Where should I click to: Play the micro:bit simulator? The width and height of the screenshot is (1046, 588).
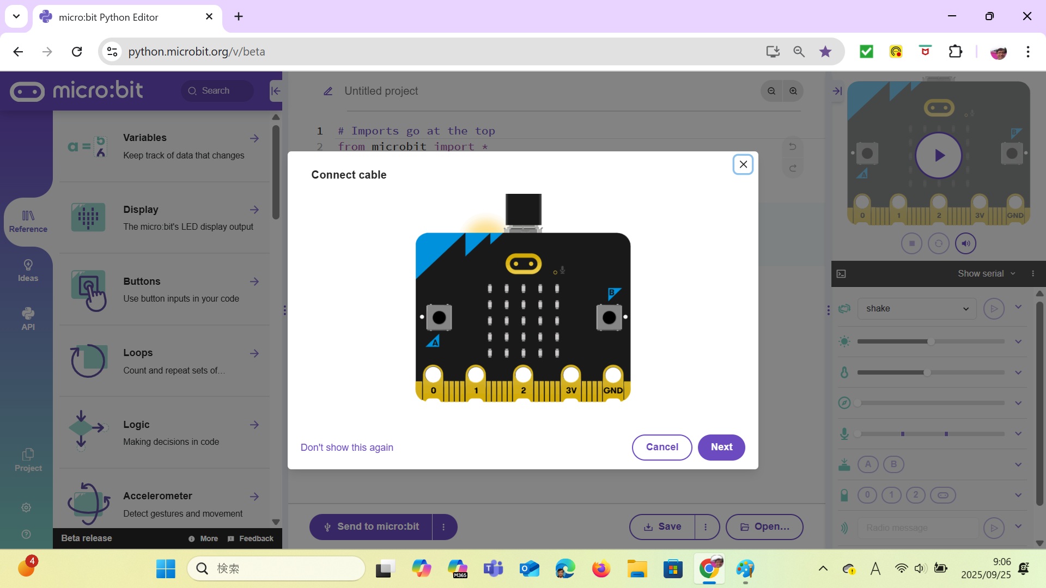click(x=938, y=156)
